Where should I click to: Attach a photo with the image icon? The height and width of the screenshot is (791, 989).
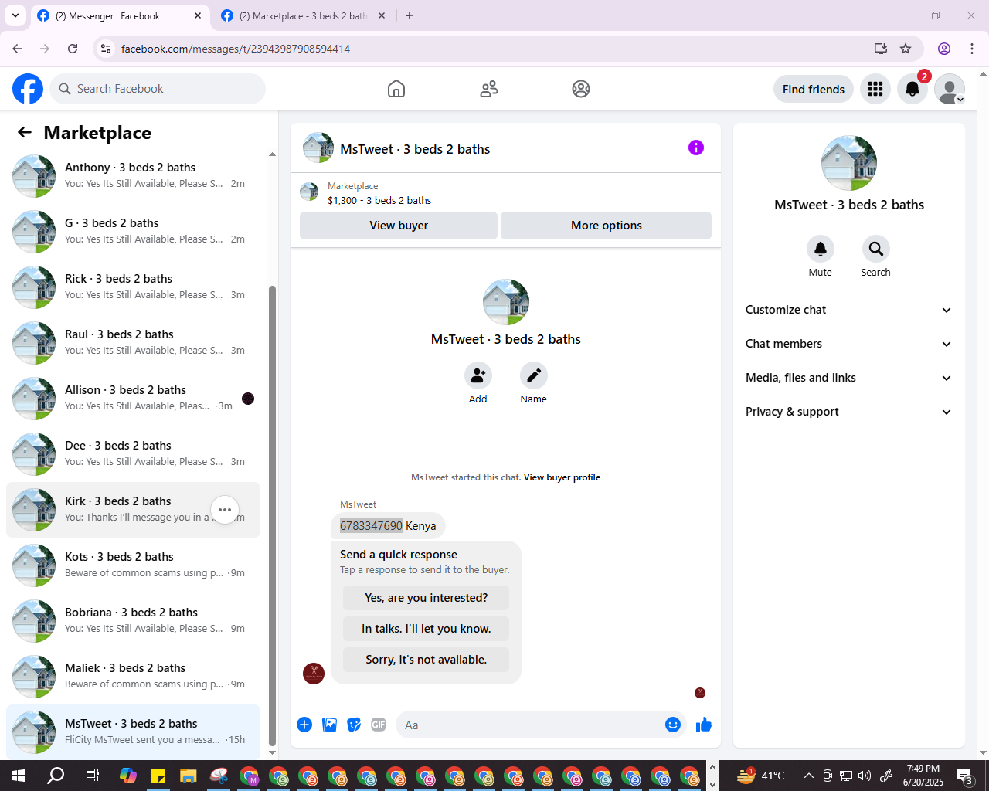pyautogui.click(x=329, y=725)
